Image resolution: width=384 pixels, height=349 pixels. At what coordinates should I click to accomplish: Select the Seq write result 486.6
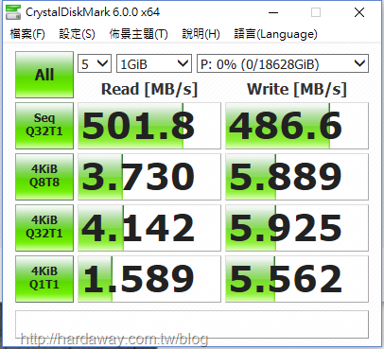tap(297, 126)
